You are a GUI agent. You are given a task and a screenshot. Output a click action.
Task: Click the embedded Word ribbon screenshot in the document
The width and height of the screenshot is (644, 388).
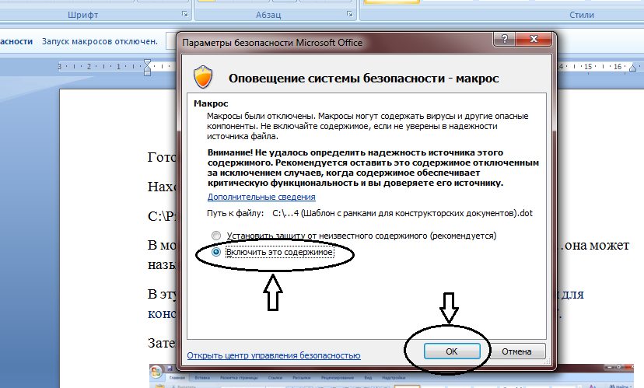[x=391, y=376]
